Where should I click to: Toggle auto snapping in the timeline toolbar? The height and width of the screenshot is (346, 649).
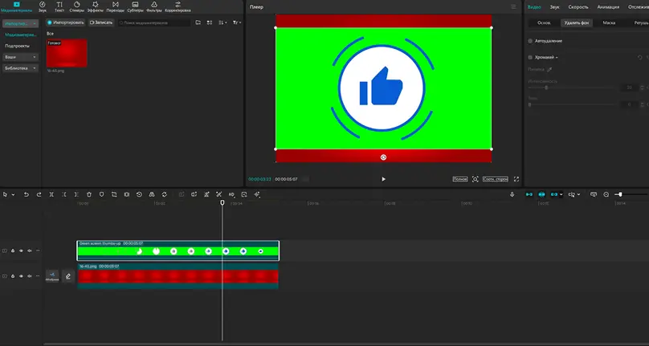541,194
